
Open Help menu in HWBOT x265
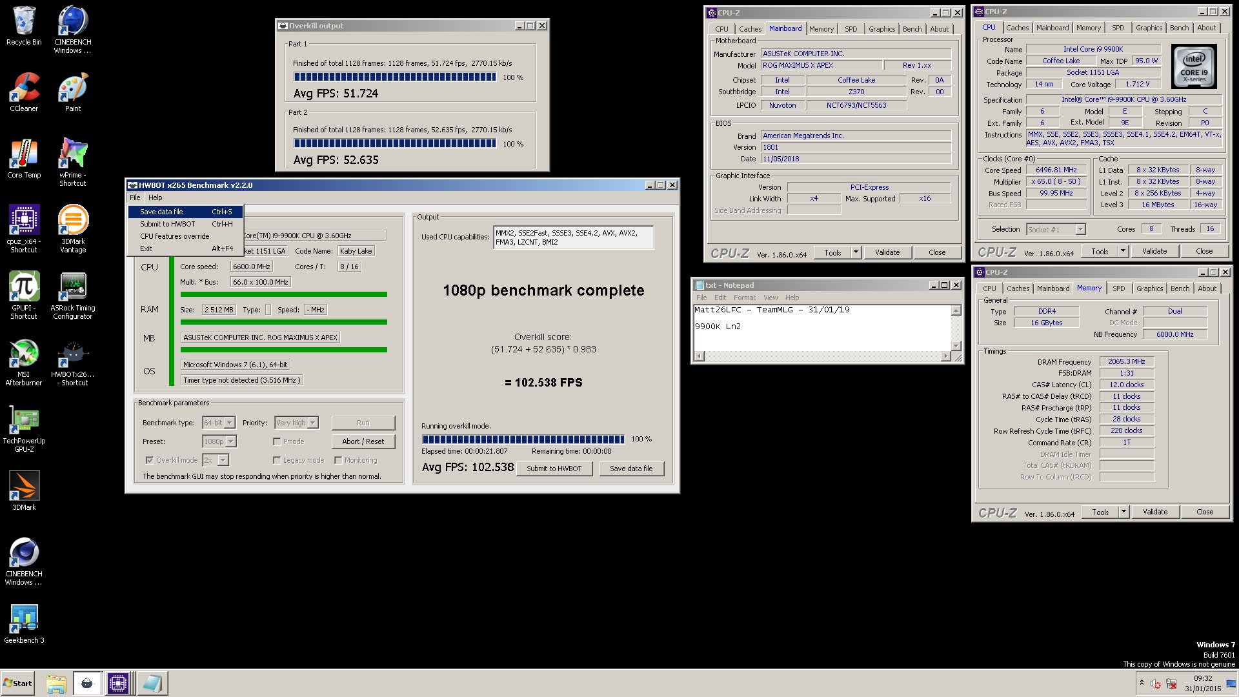click(155, 197)
